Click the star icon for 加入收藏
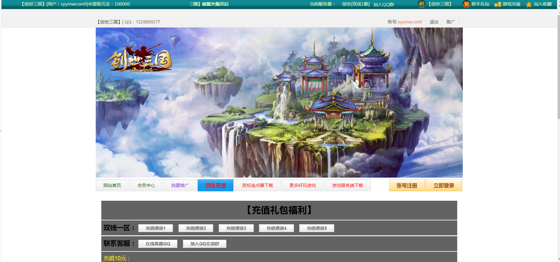Viewport: 560px width, 262px height. coord(529,4)
